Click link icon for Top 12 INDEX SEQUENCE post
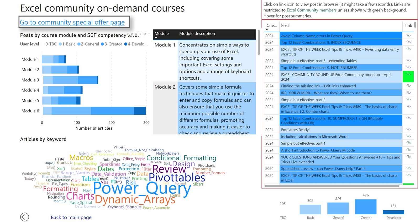This screenshot has height=223, width=420. [408, 42]
